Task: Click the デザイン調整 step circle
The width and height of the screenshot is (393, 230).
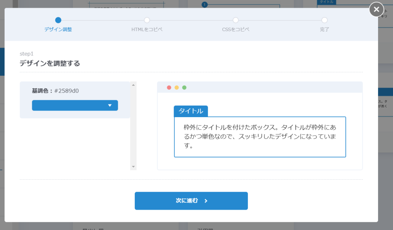Action: click(58, 20)
